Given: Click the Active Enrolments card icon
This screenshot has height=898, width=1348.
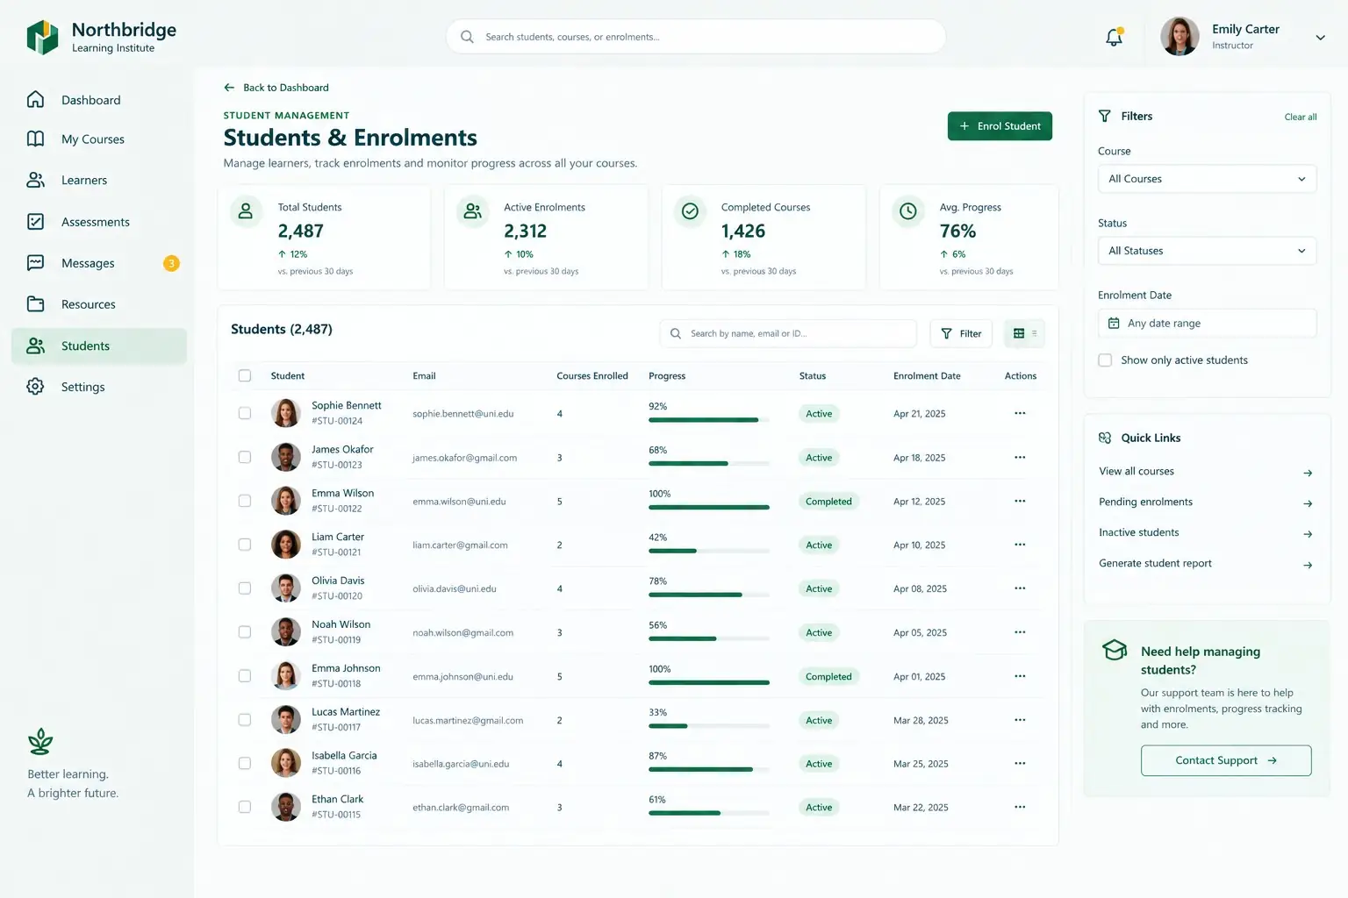Looking at the screenshot, I should (473, 211).
